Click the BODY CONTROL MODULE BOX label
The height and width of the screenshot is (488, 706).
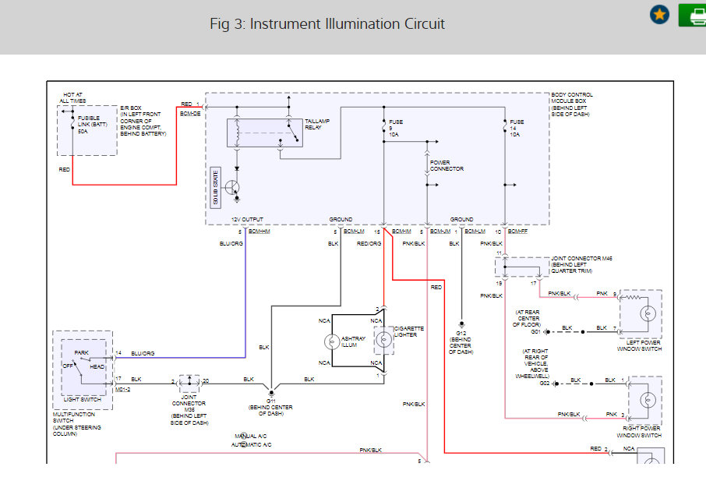point(571,104)
